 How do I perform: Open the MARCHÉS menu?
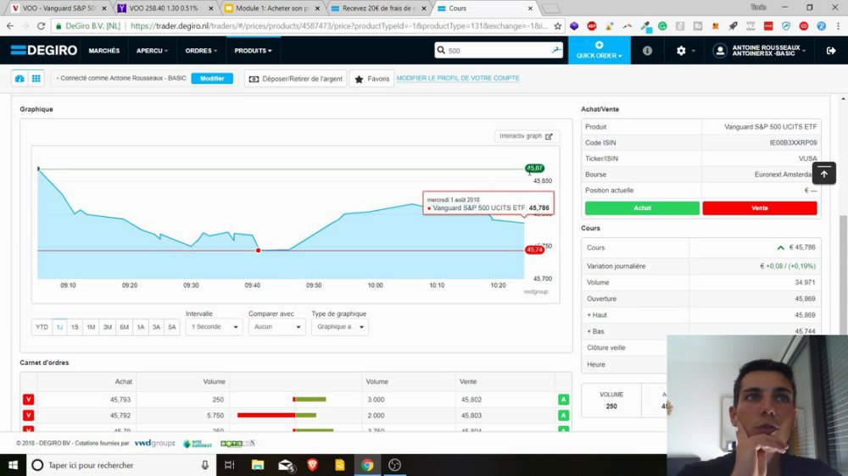pyautogui.click(x=103, y=50)
